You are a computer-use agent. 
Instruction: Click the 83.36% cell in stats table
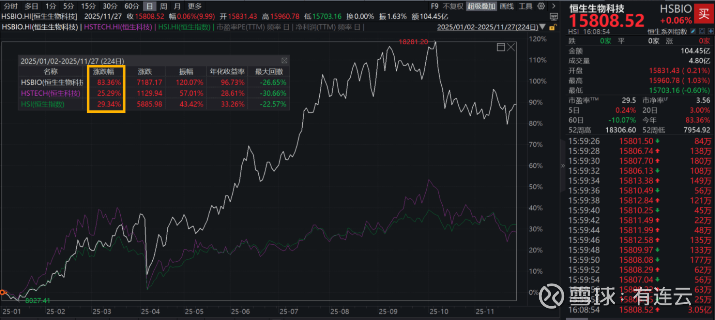click(x=109, y=82)
